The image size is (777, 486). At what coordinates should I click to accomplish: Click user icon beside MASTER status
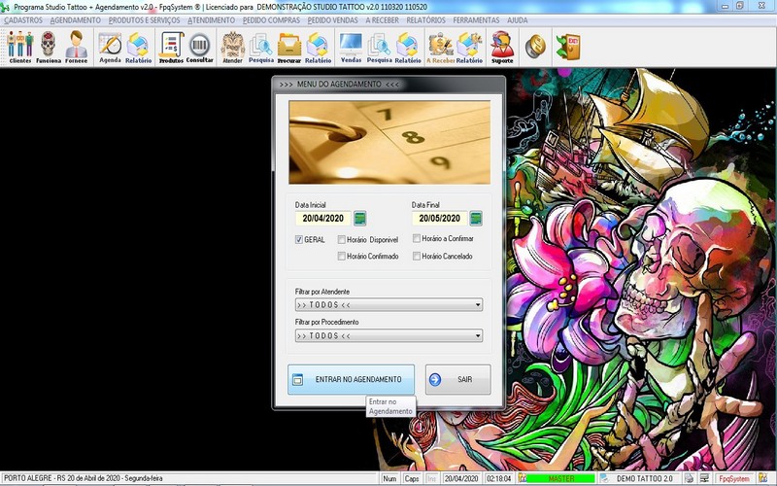pyautogui.click(x=522, y=478)
